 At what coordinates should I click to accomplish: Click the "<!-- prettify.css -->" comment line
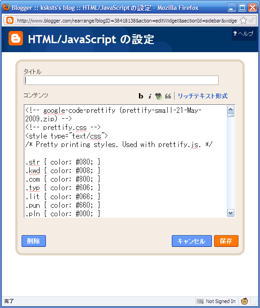tap(63, 128)
